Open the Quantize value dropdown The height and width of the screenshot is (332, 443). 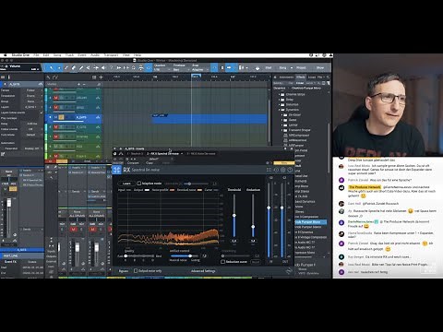tap(162, 70)
